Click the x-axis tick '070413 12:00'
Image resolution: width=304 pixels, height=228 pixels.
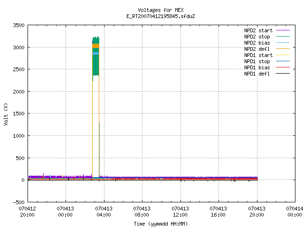click(180, 212)
